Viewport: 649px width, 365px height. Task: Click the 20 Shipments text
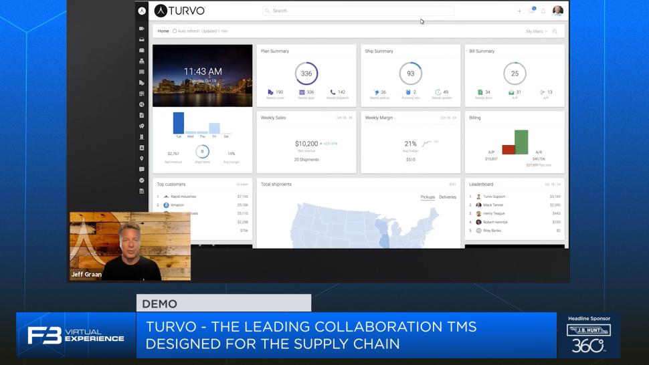pyautogui.click(x=306, y=160)
